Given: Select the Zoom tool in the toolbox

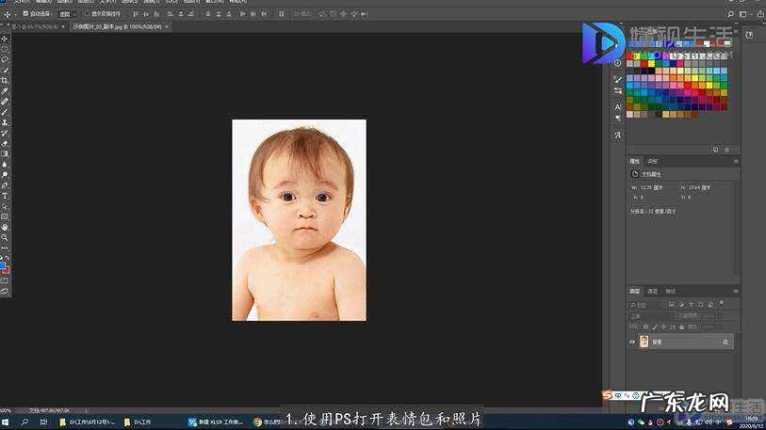Looking at the screenshot, I should click(5, 237).
